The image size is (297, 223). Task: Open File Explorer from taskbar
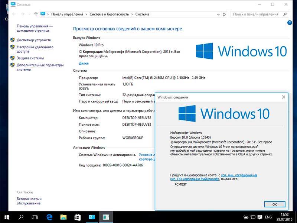(x=63, y=217)
